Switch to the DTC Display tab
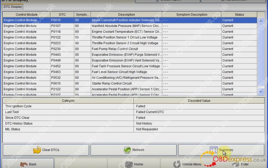 click(12, 7)
